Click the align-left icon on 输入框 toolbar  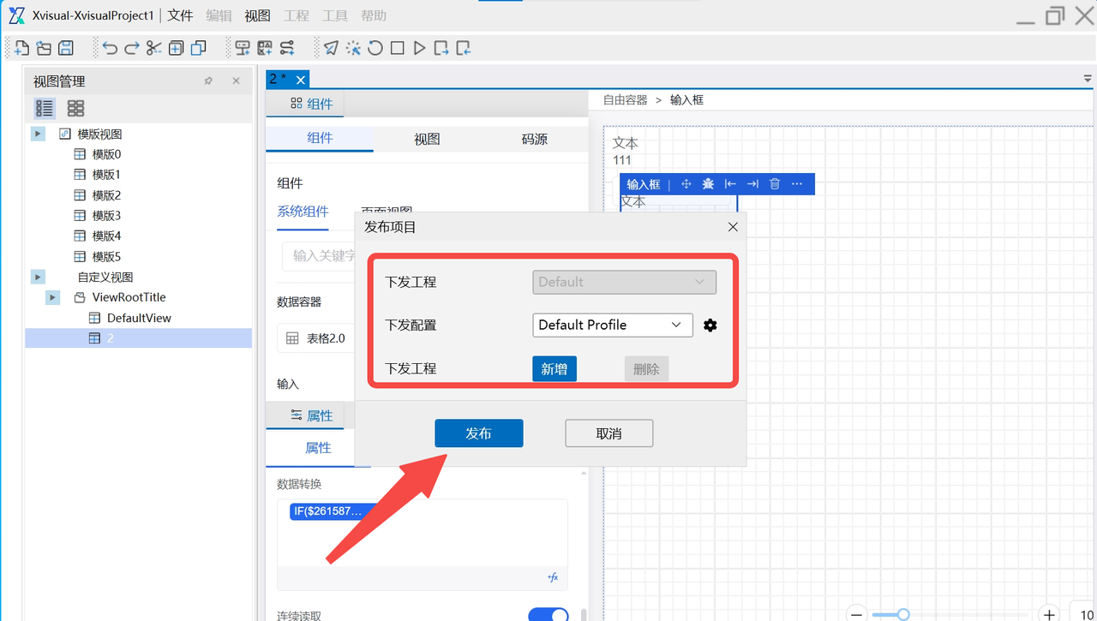[x=730, y=184]
